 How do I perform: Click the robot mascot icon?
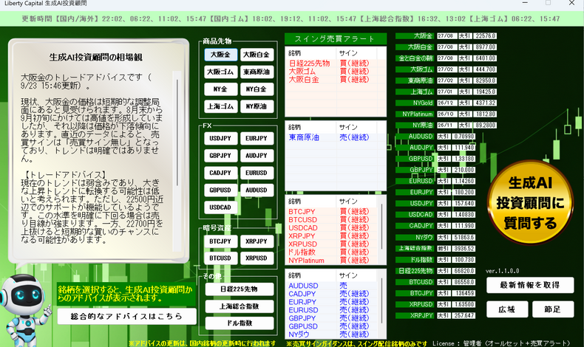point(25,311)
